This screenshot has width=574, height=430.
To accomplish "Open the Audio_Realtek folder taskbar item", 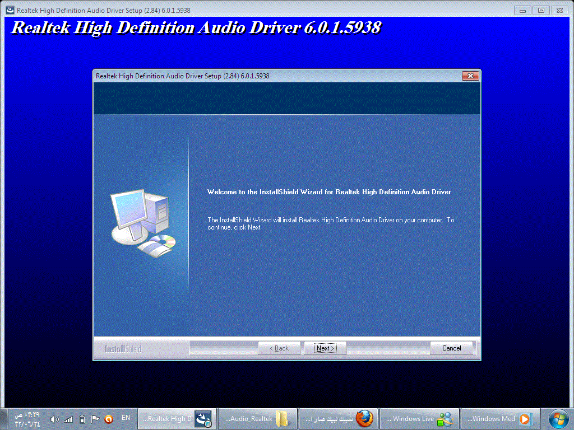I will [257, 419].
